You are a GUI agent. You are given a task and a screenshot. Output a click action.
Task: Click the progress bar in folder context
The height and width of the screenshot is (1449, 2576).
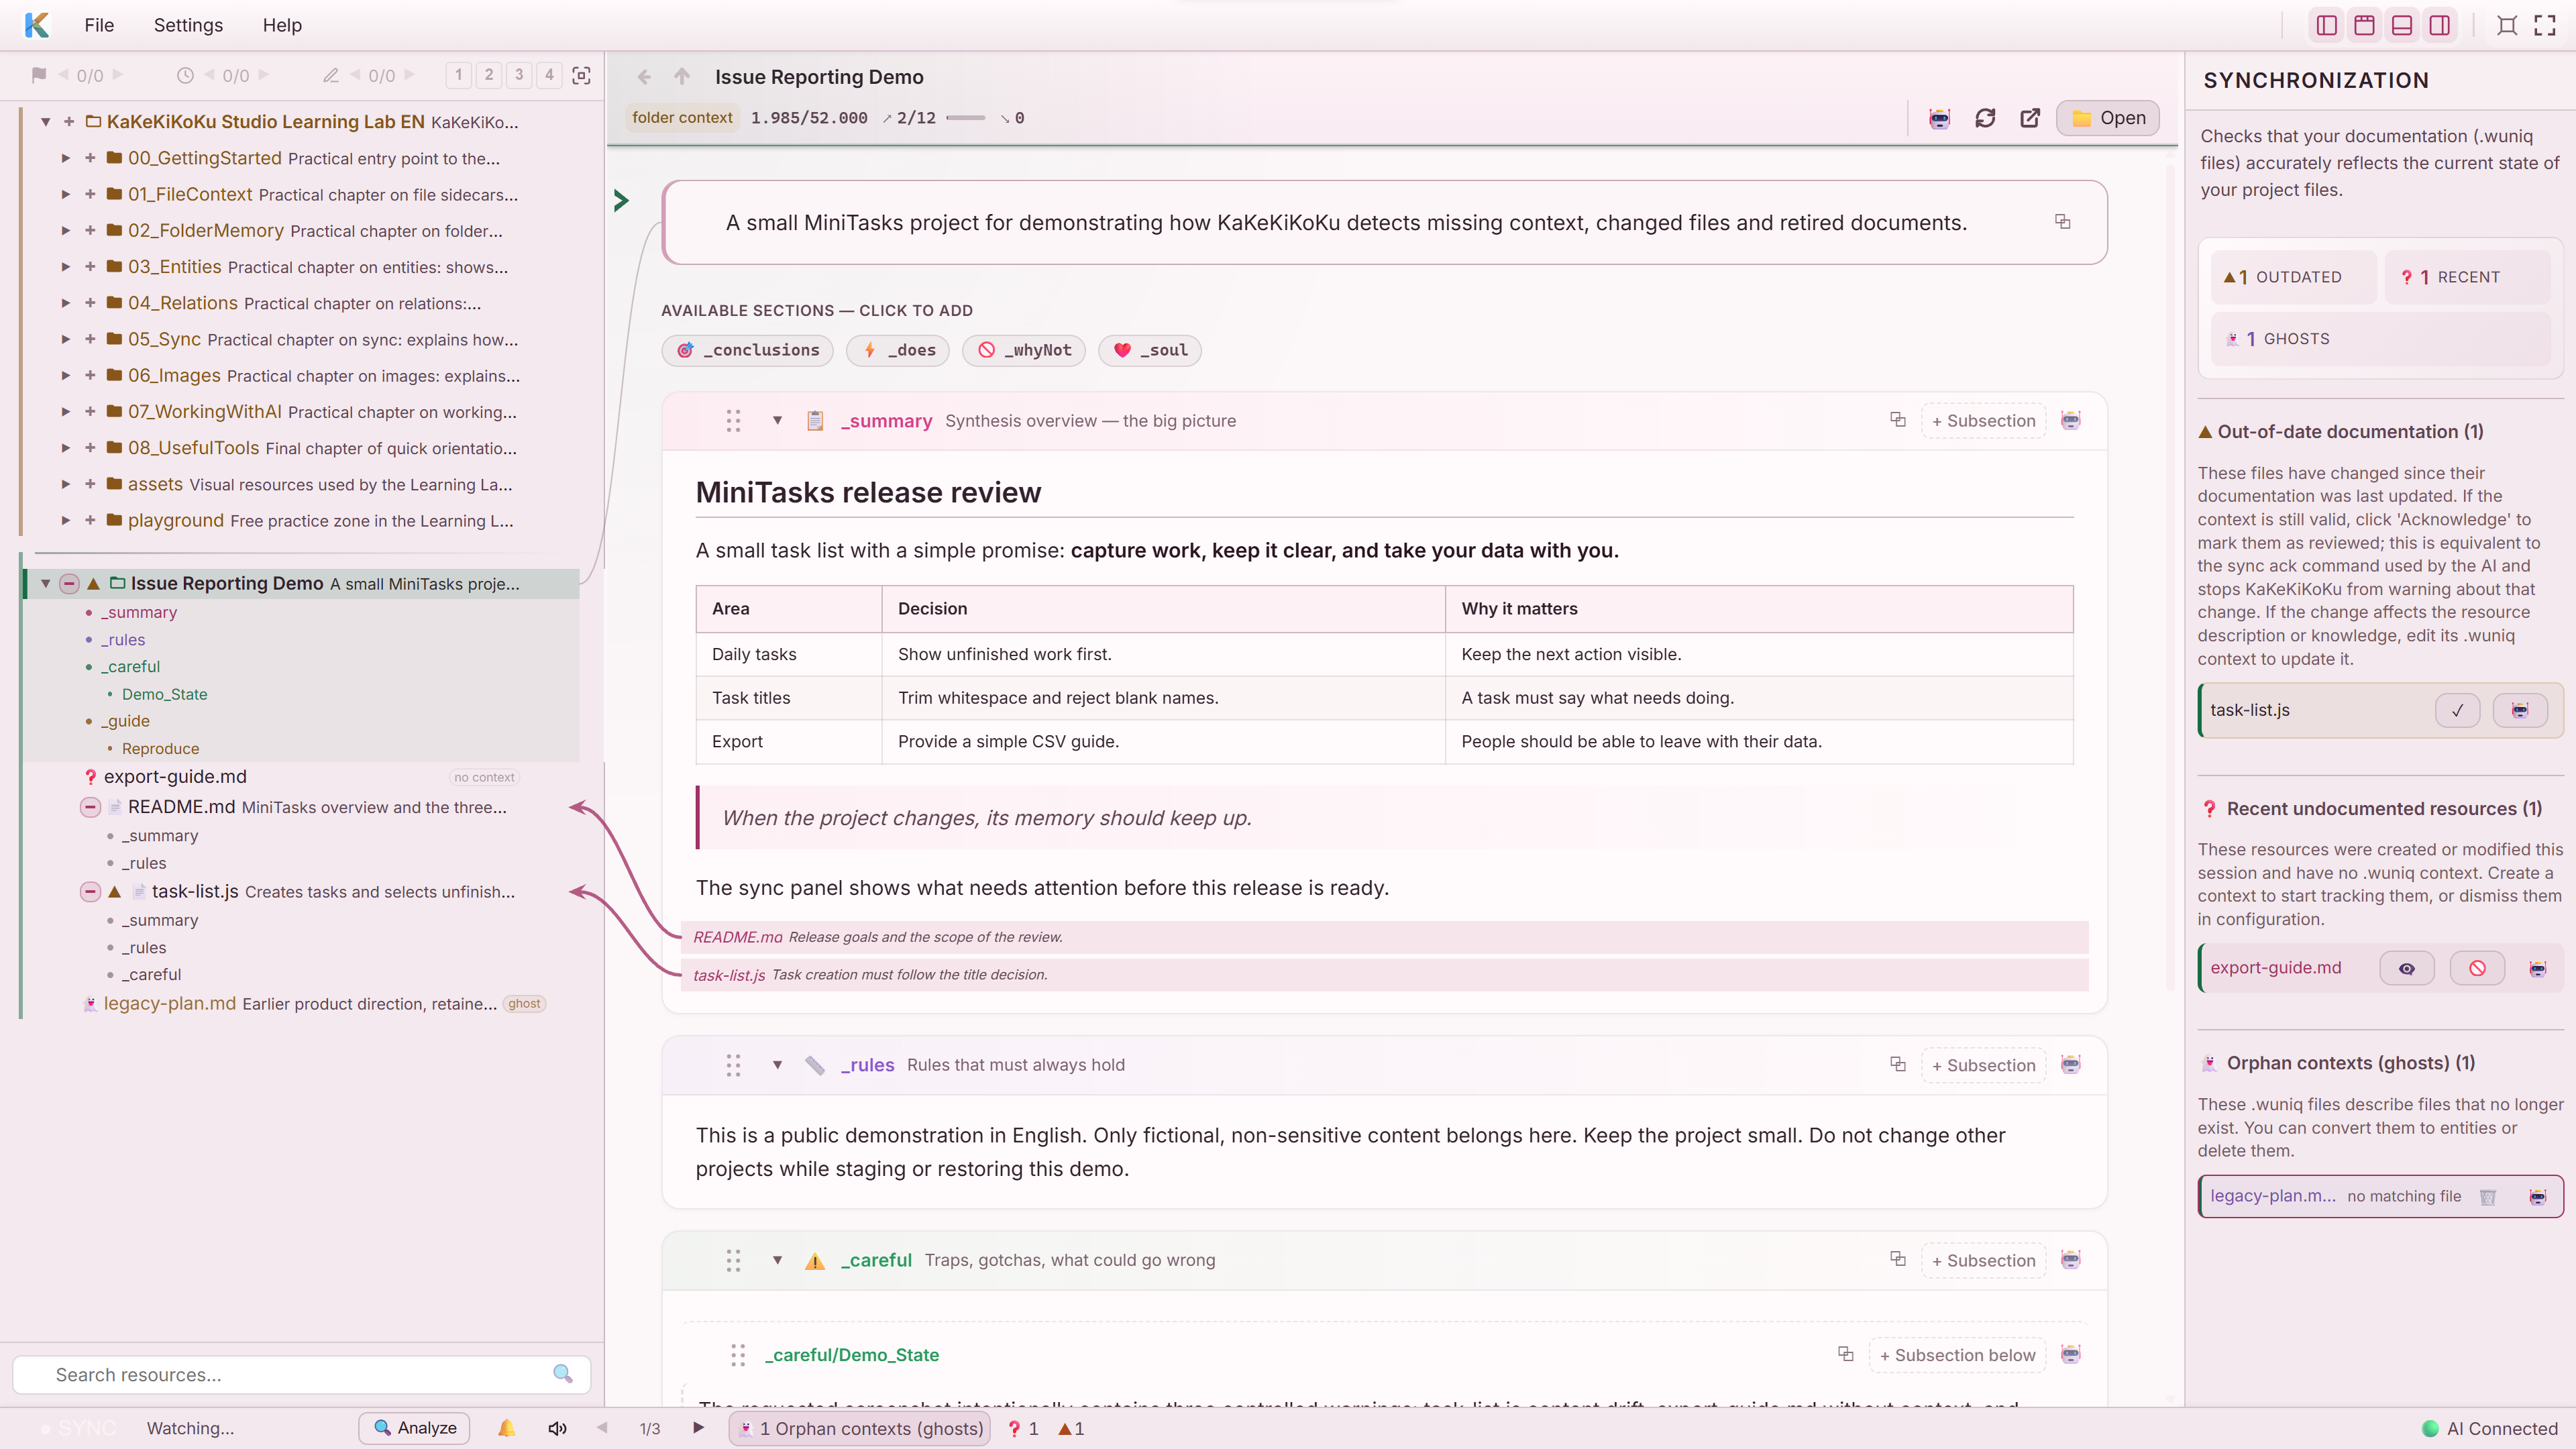coord(965,118)
